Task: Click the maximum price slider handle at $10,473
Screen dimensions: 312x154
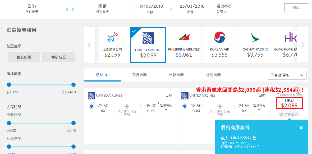Action: point(74,85)
